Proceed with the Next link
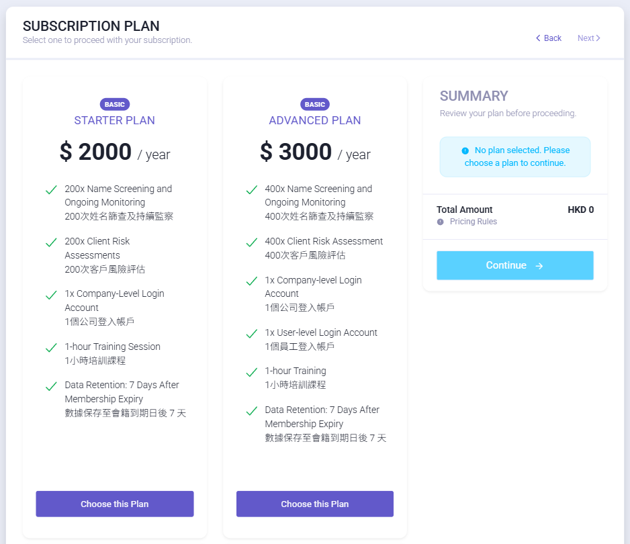 click(x=588, y=38)
